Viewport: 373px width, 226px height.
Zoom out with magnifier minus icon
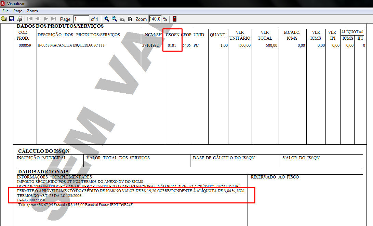point(115,19)
